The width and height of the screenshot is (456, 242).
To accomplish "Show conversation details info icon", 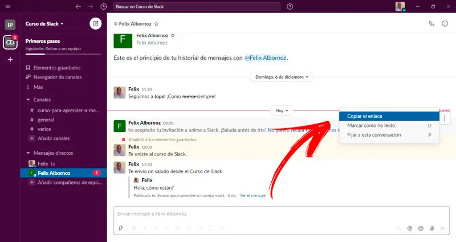I will point(445,23).
